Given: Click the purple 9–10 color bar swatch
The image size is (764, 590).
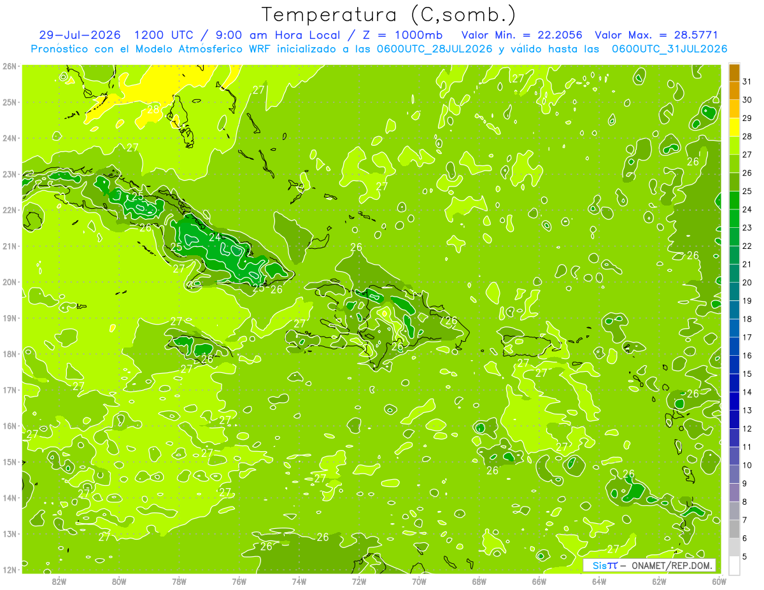Looking at the screenshot, I should tap(734, 474).
